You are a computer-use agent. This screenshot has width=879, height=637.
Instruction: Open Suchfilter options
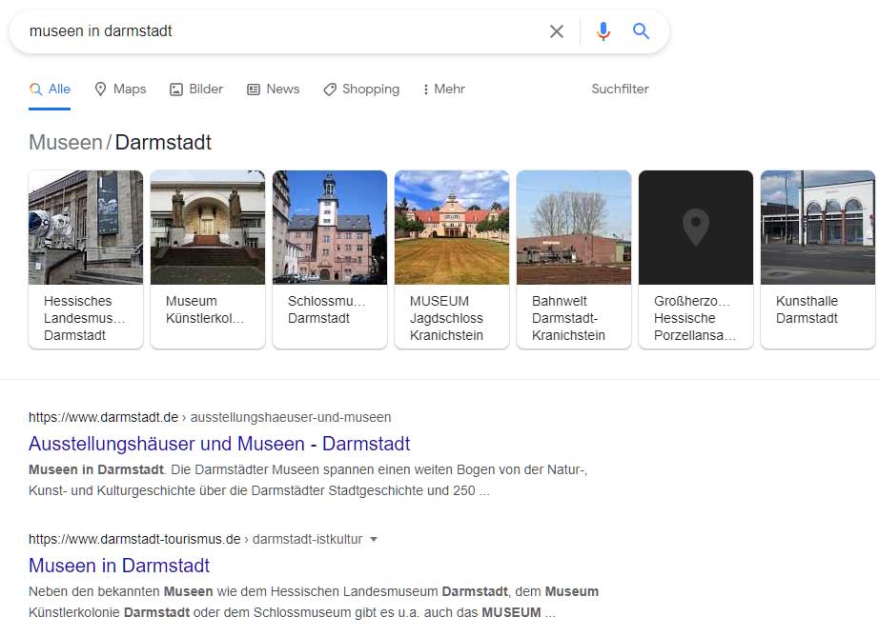point(620,89)
